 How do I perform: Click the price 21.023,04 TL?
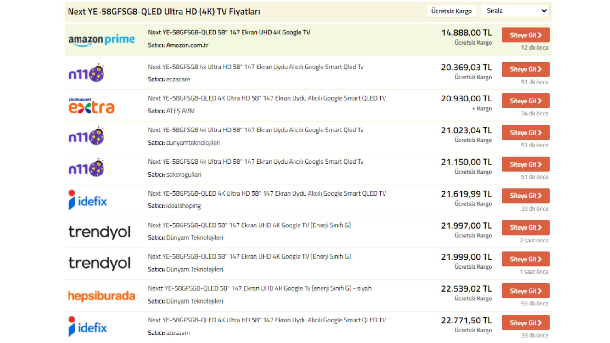click(x=466, y=131)
